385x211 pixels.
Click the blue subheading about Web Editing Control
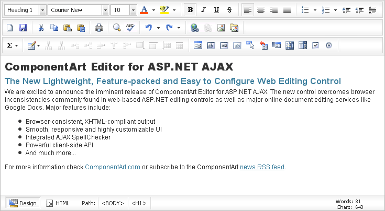pyautogui.click(x=173, y=81)
